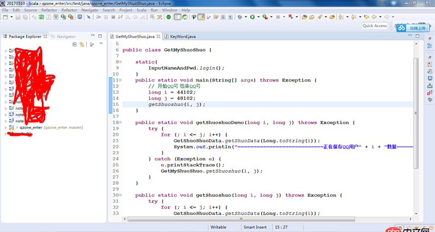Click the Run green play button
Image resolution: width=435 pixels, height=232 pixels.
[252, 17]
